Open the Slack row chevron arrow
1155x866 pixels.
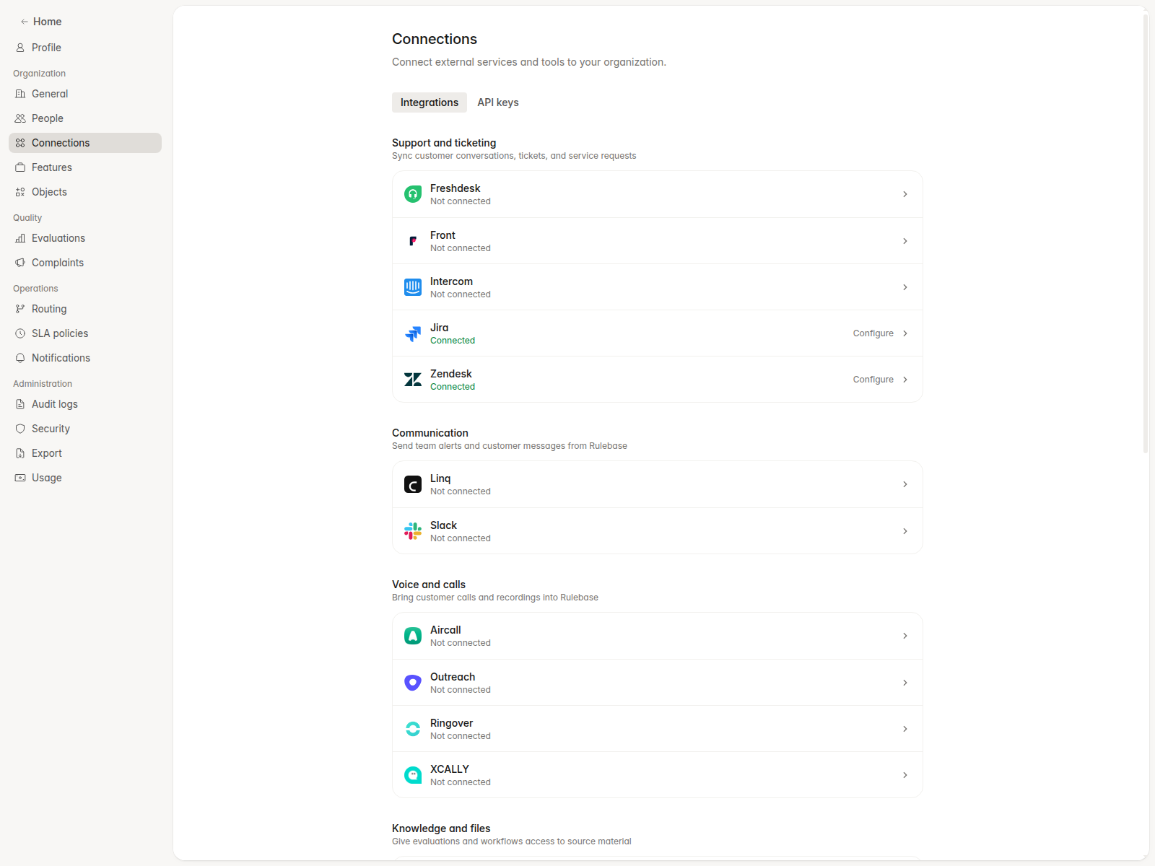point(905,531)
